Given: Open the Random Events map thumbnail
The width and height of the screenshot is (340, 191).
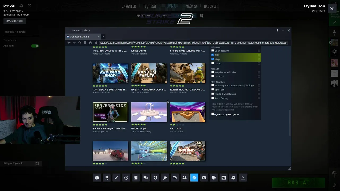Looking at the screenshot, I should [149, 73].
